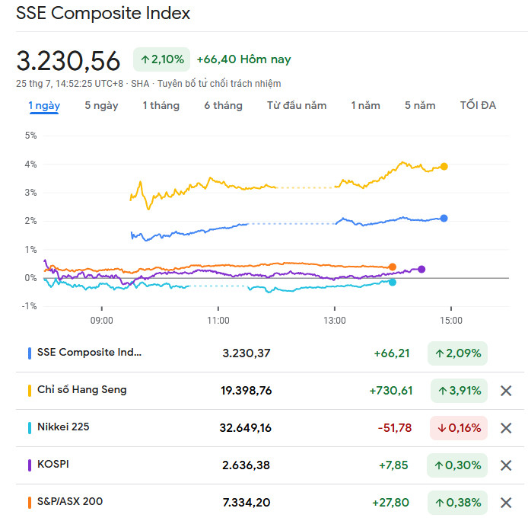Click the yellow Hang Seng line endpoint dot

tap(444, 166)
